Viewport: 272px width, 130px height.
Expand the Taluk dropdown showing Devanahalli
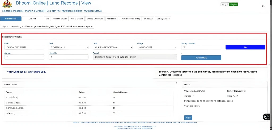click(69, 47)
